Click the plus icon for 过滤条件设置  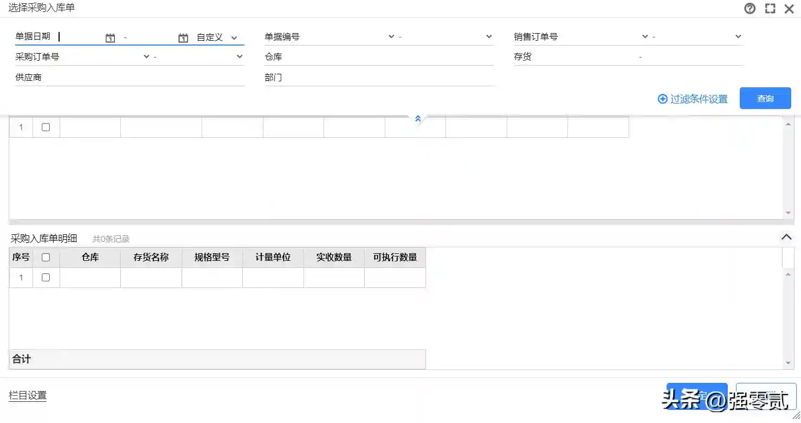[x=662, y=99]
